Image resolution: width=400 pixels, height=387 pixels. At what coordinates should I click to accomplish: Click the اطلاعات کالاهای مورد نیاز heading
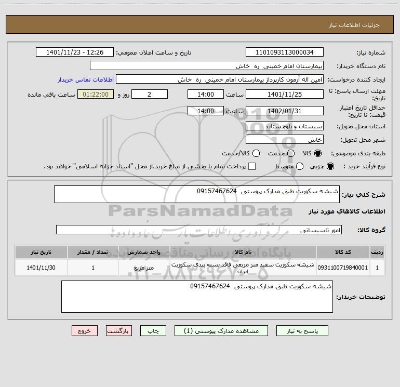tap(347, 211)
